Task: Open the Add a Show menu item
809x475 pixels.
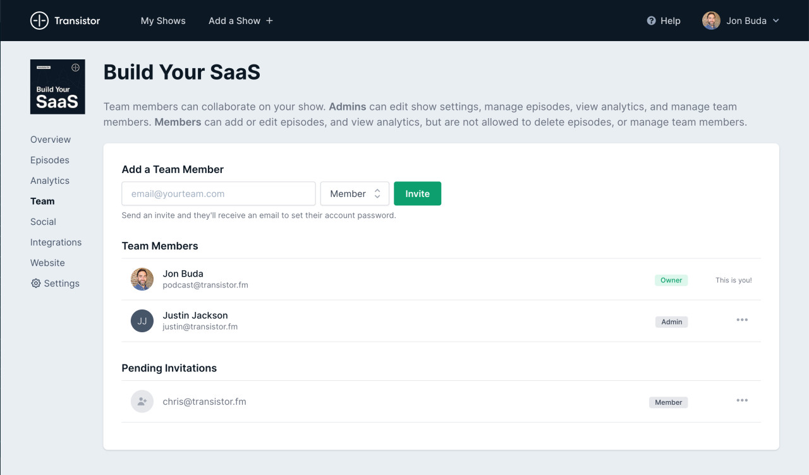Action: coord(240,20)
